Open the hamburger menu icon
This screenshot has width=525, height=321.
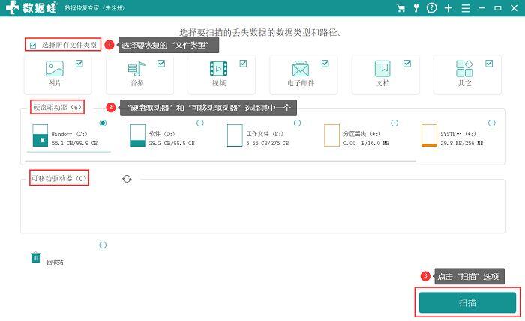(x=466, y=8)
